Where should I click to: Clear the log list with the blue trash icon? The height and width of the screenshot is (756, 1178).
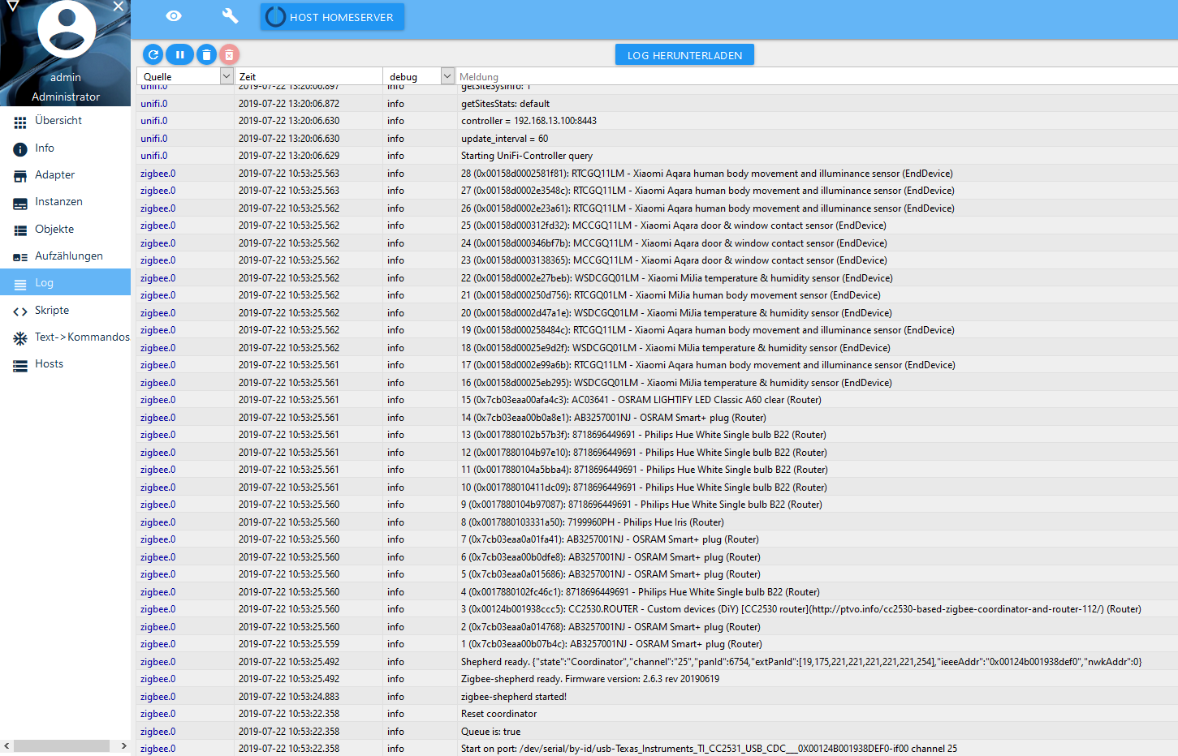[206, 54]
